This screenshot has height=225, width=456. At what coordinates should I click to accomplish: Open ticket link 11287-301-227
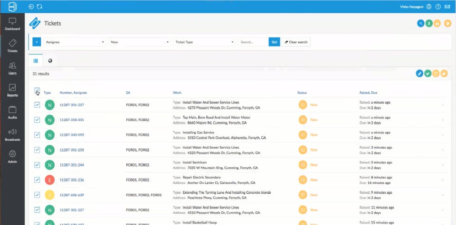coord(72,210)
